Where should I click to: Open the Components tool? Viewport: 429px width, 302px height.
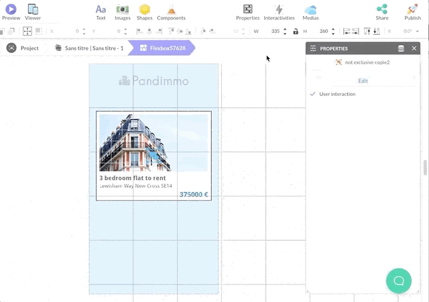pos(171,9)
